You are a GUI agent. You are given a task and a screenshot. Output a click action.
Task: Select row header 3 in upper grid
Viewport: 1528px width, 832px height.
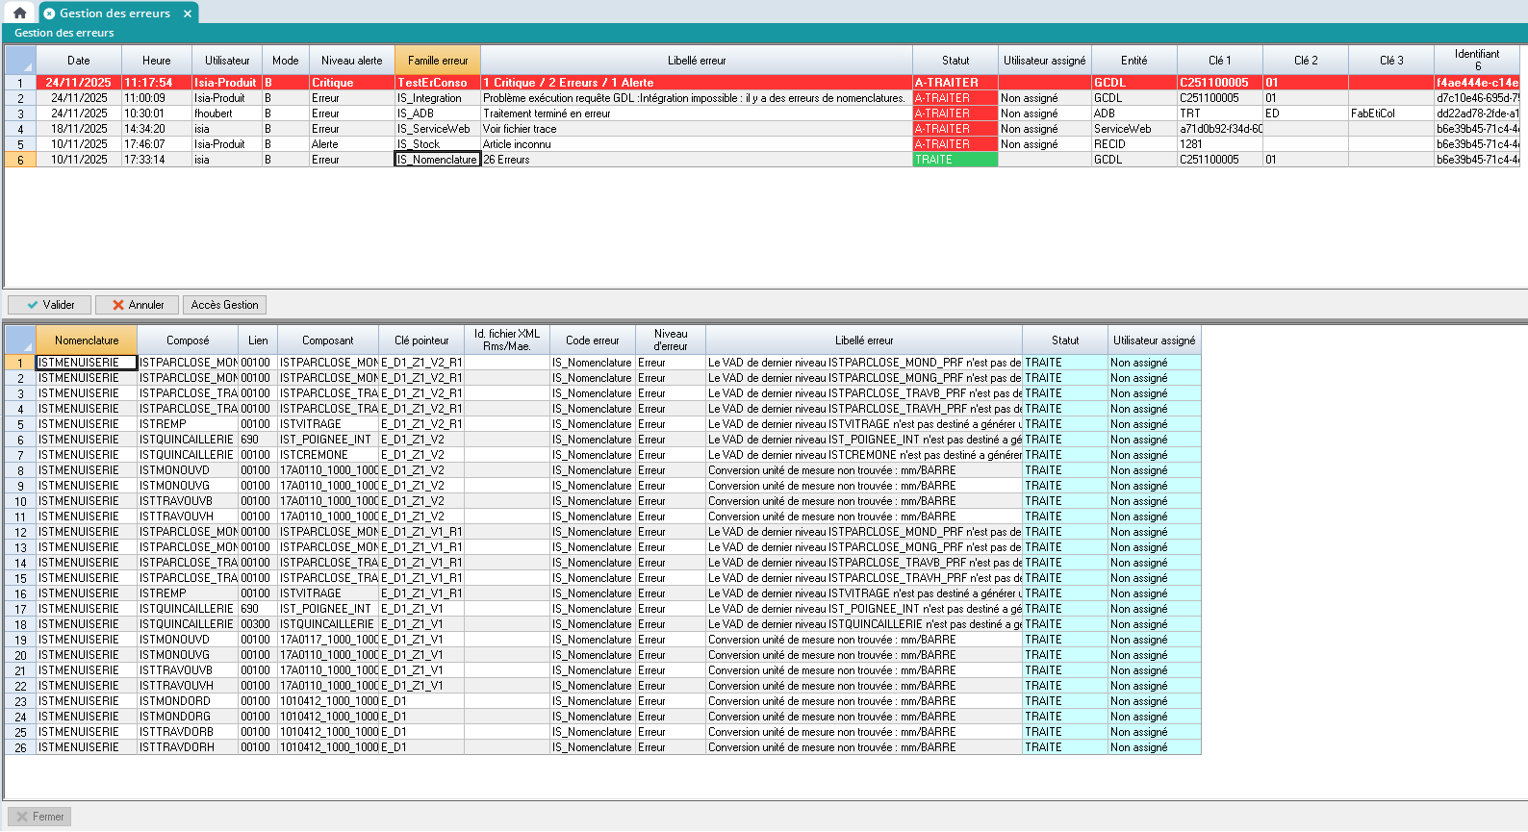click(x=20, y=113)
